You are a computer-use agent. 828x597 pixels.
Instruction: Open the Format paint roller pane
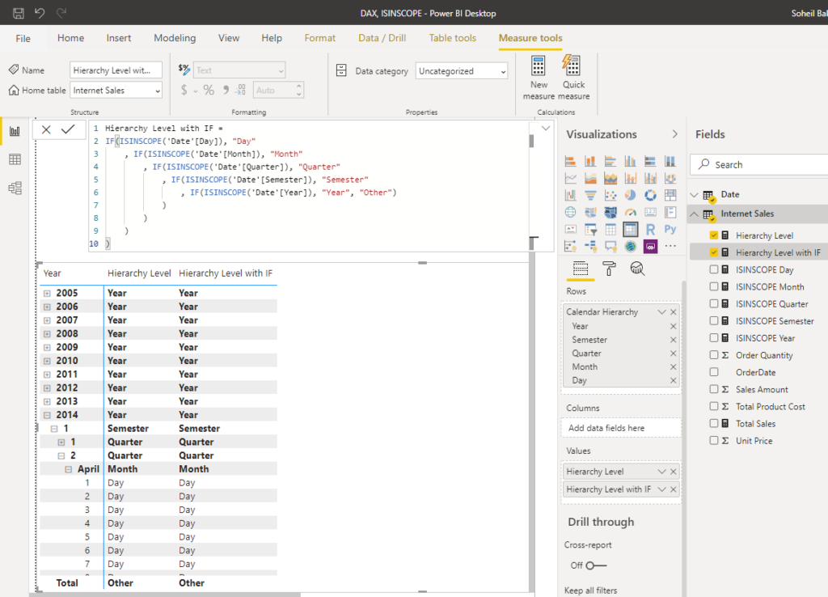(609, 269)
